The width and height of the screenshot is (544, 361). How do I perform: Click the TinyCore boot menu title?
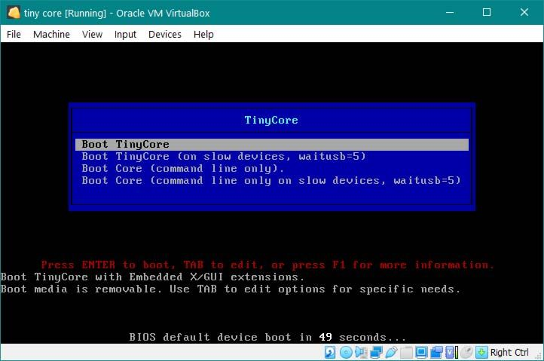tap(271, 120)
